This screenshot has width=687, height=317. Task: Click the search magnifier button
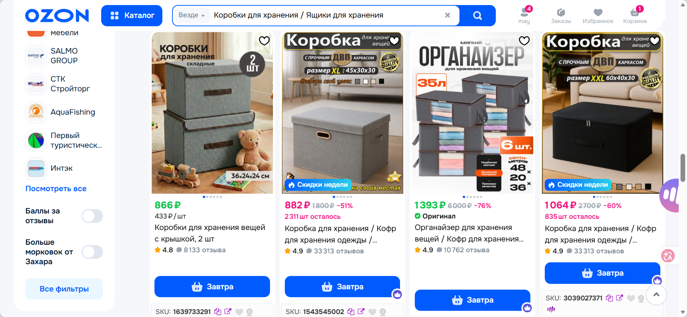pyautogui.click(x=477, y=15)
